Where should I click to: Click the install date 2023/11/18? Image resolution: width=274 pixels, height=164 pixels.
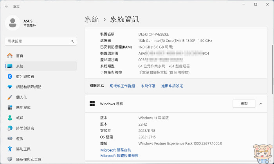pos(147,131)
